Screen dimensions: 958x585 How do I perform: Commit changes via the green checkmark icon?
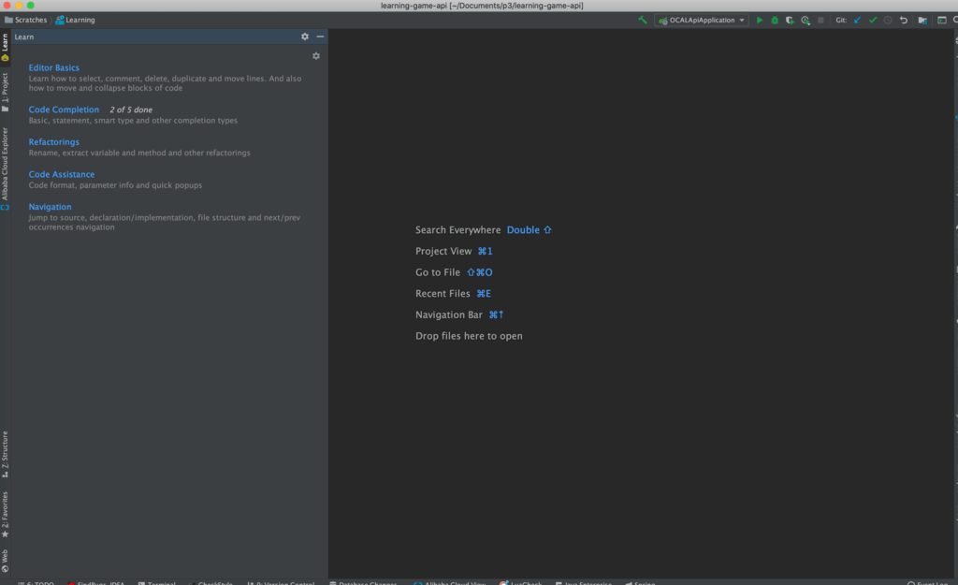click(x=872, y=20)
